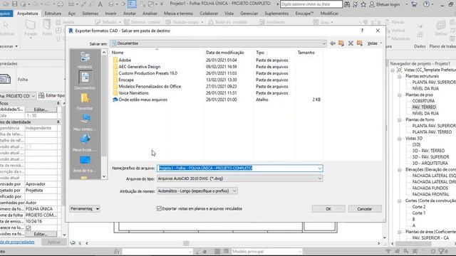Open Meu computador in places sidebar

[85, 122]
